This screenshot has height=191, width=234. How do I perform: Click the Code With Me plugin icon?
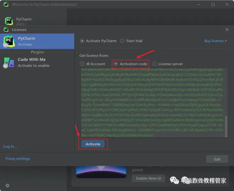click(x=9, y=63)
